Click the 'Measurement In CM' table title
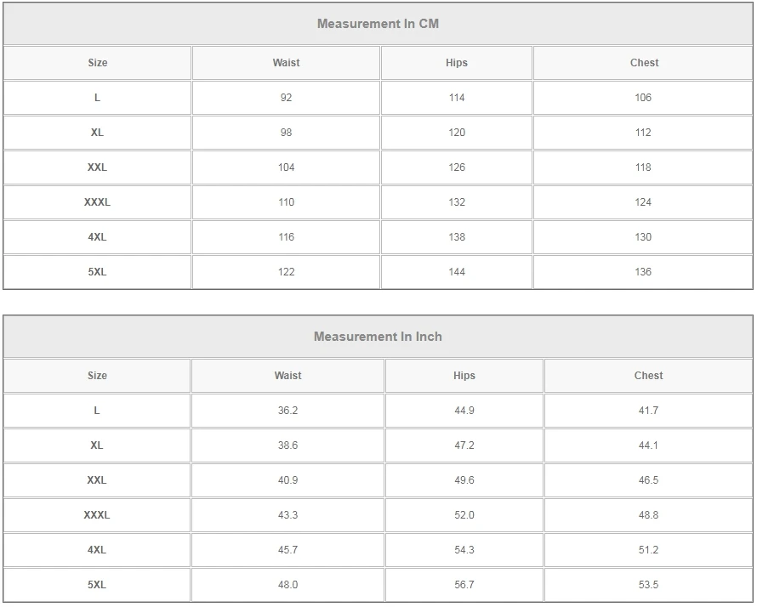Viewport: 757px width, 607px height. coord(378,24)
